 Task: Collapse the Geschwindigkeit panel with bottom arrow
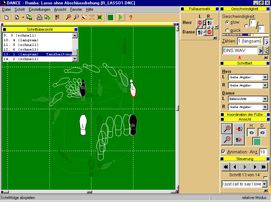click(266, 57)
